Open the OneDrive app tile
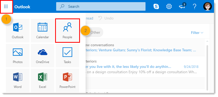Image resolution: width=218 pixels, height=97 pixels. click(x=43, y=56)
